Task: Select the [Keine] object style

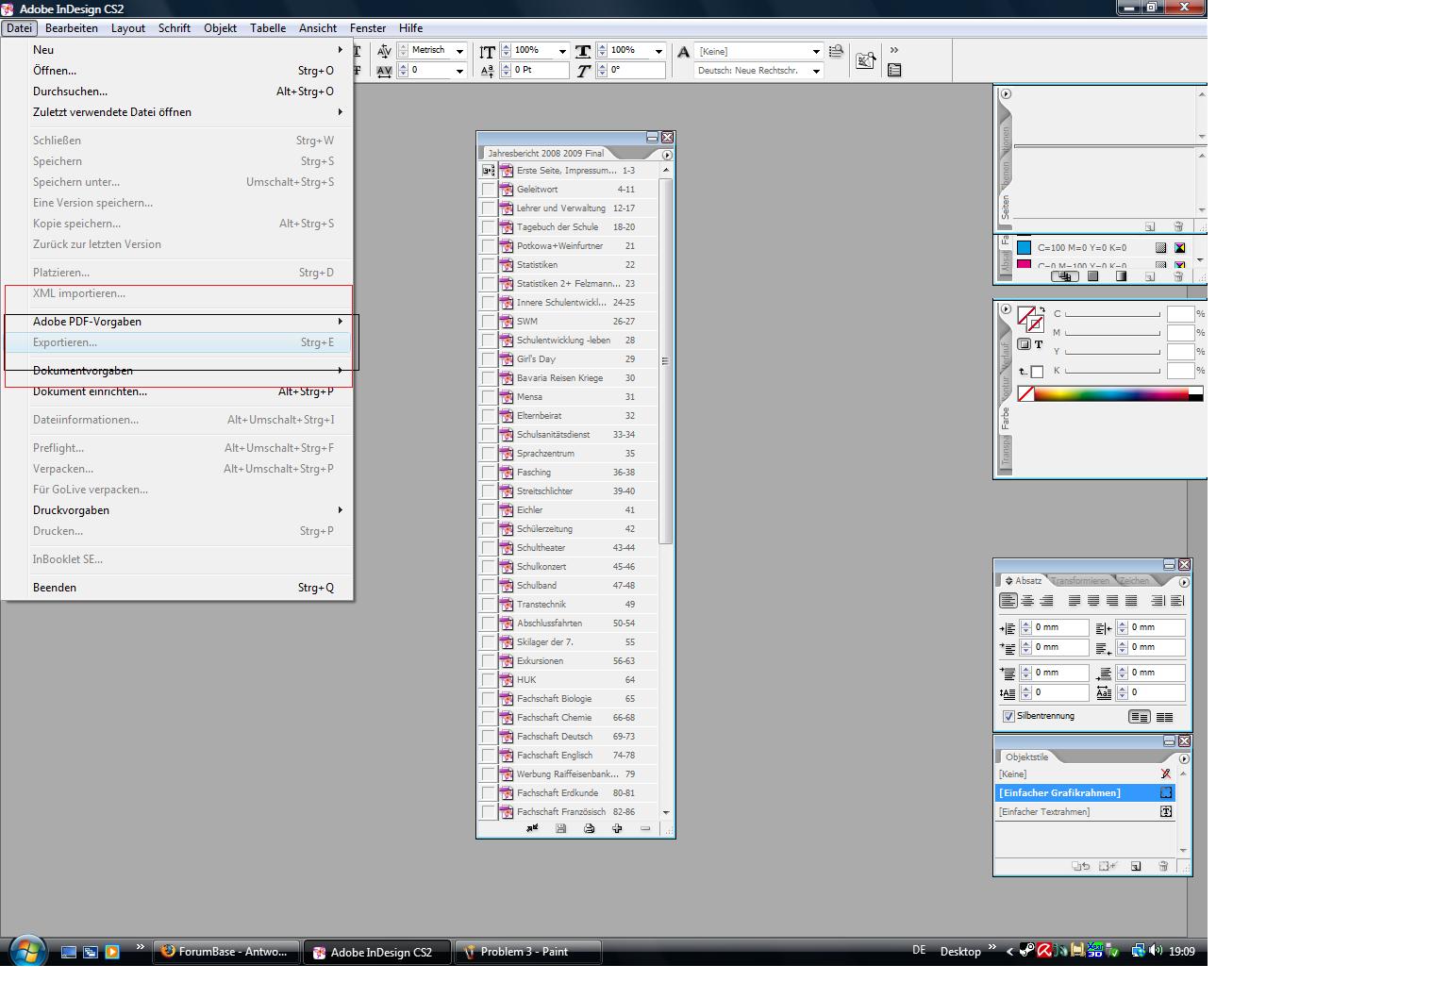Action: click(x=1086, y=774)
